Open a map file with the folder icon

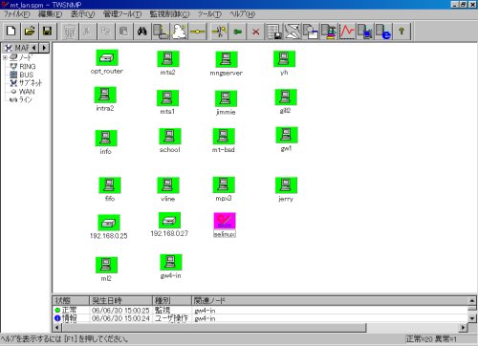pos(30,32)
